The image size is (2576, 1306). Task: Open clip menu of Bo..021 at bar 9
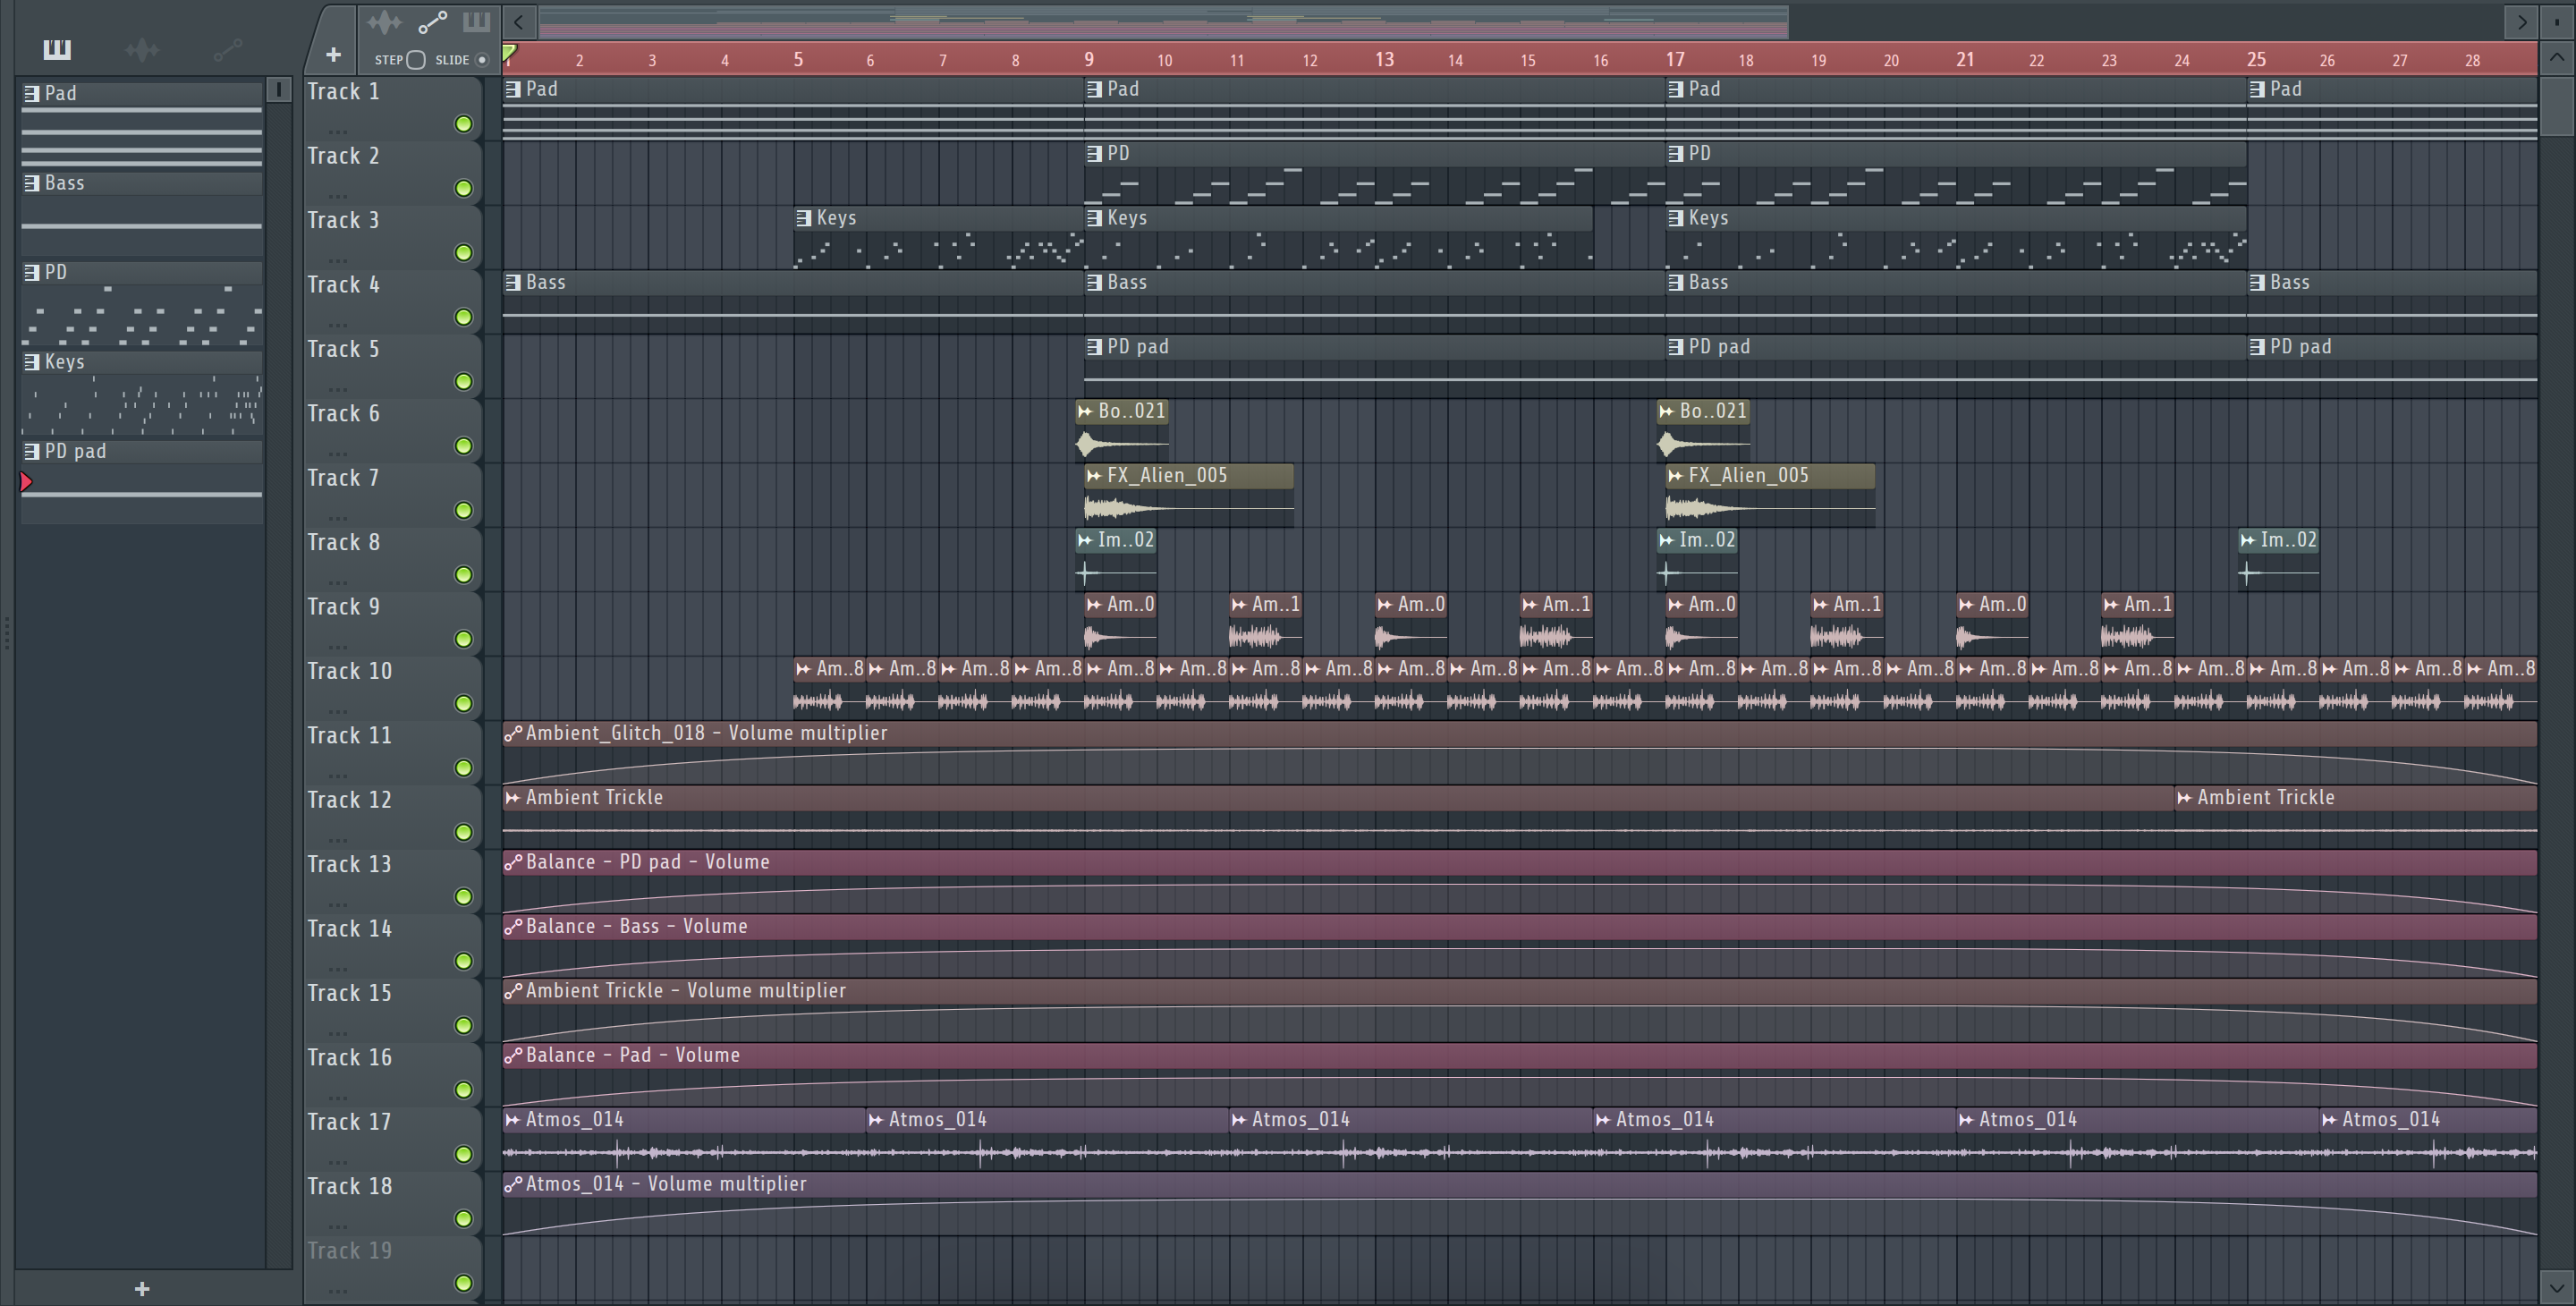[x=1085, y=412]
